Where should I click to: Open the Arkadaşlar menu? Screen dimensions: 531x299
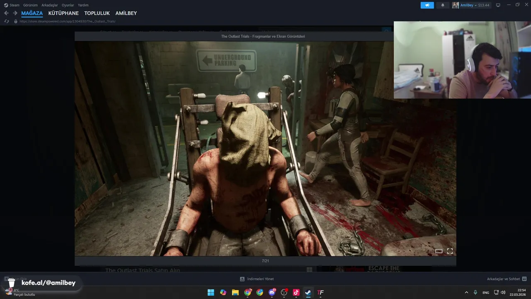[x=50, y=5]
